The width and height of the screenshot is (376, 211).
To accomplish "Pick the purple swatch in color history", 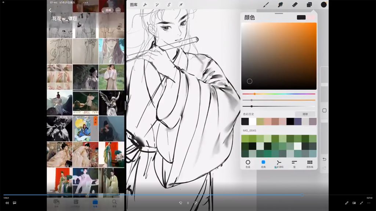I will click(x=298, y=122).
